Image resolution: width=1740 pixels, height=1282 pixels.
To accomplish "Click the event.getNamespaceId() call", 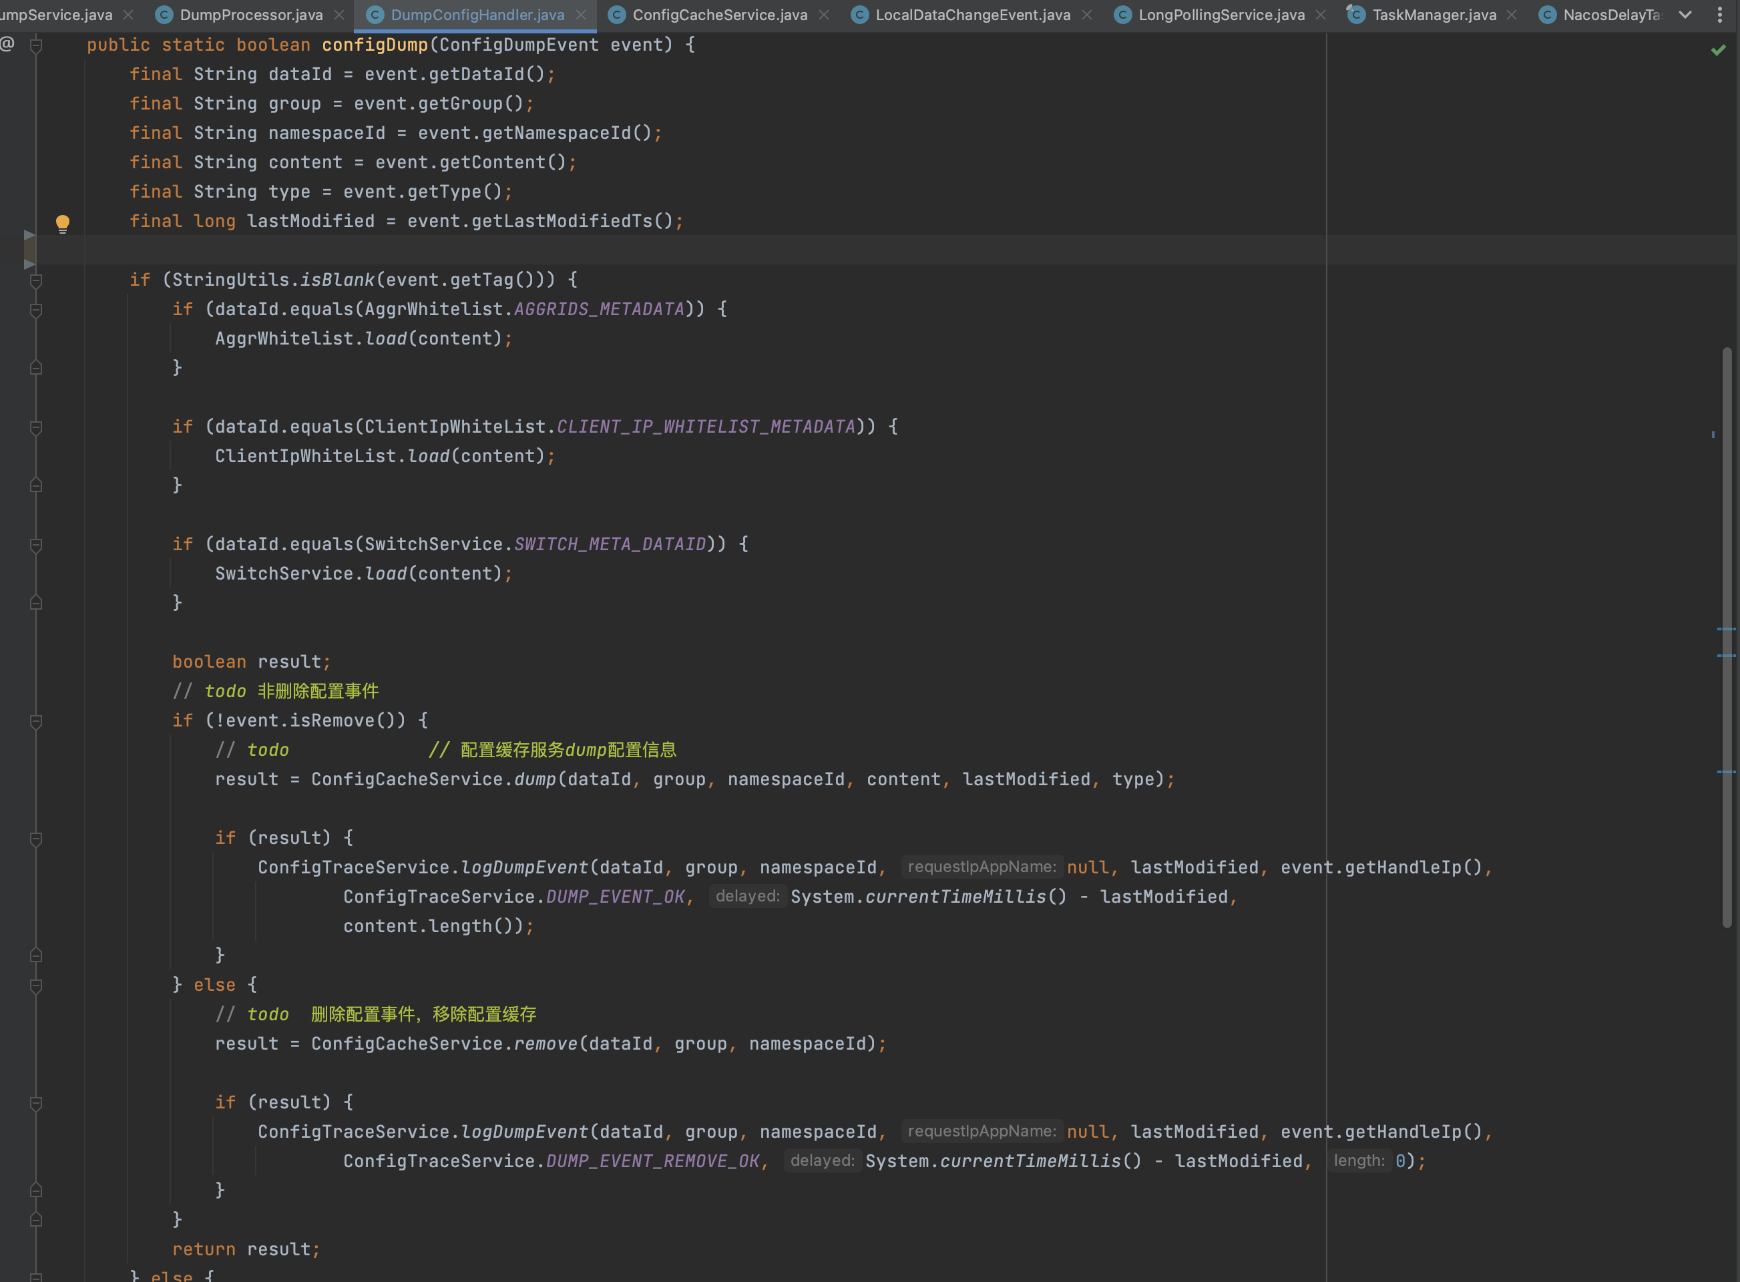I will coord(535,134).
